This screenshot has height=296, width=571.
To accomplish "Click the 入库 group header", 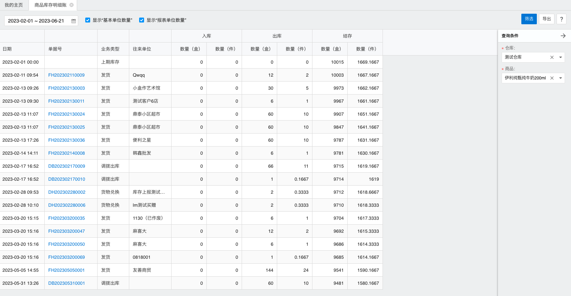I will pyautogui.click(x=207, y=36).
